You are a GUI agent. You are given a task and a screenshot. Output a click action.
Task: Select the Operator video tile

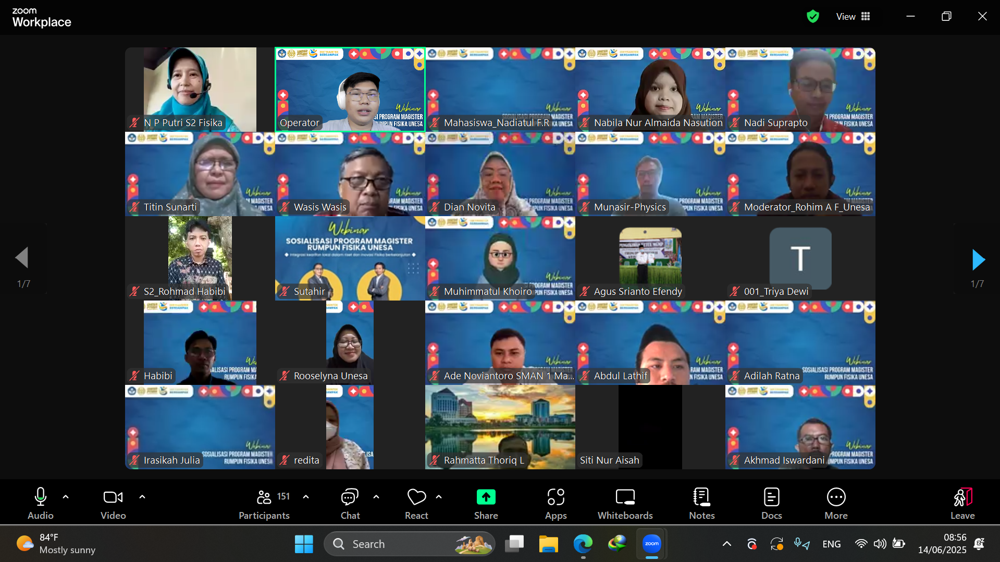350,90
